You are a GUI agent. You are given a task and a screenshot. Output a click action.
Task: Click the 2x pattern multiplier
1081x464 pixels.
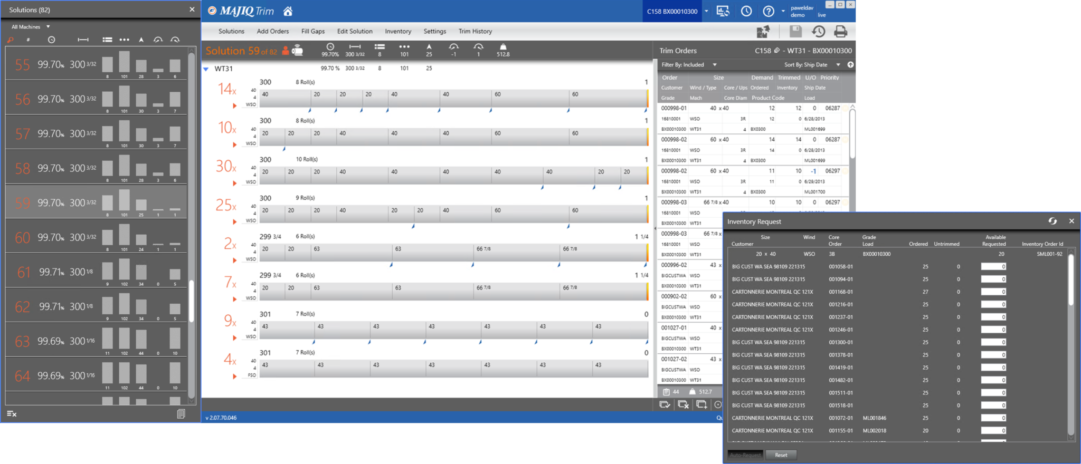[x=230, y=244]
